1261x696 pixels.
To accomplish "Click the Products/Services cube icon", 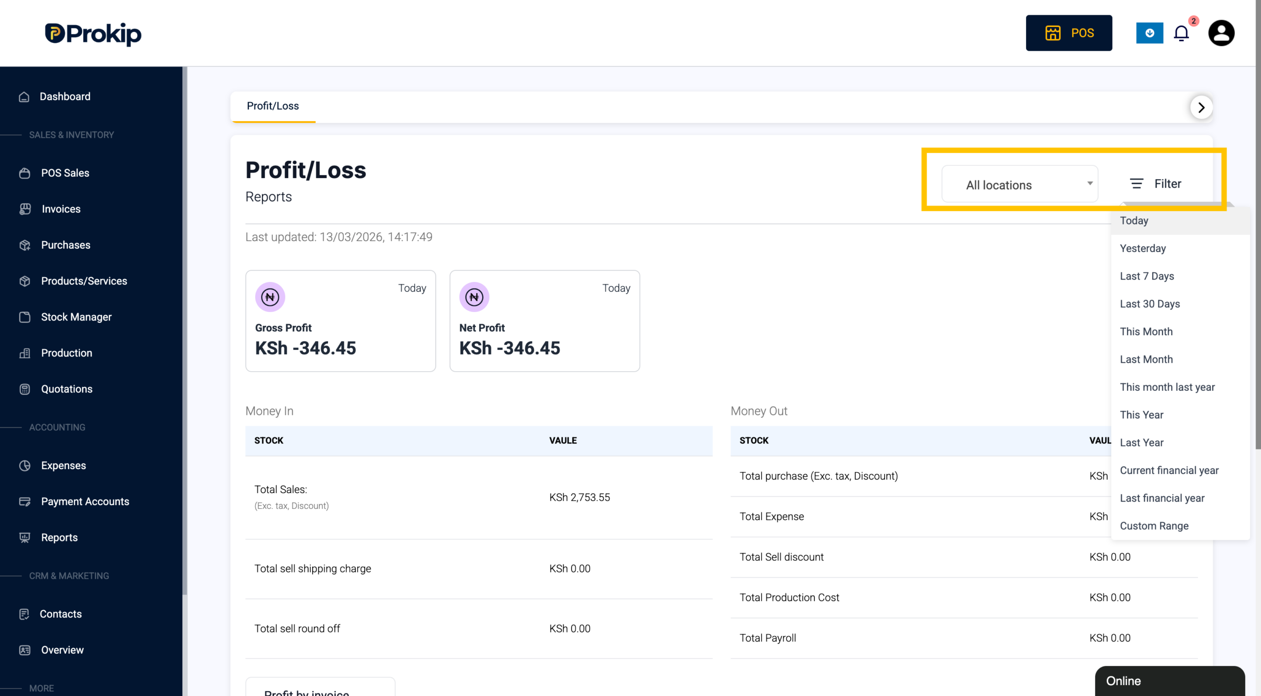I will (x=25, y=281).
